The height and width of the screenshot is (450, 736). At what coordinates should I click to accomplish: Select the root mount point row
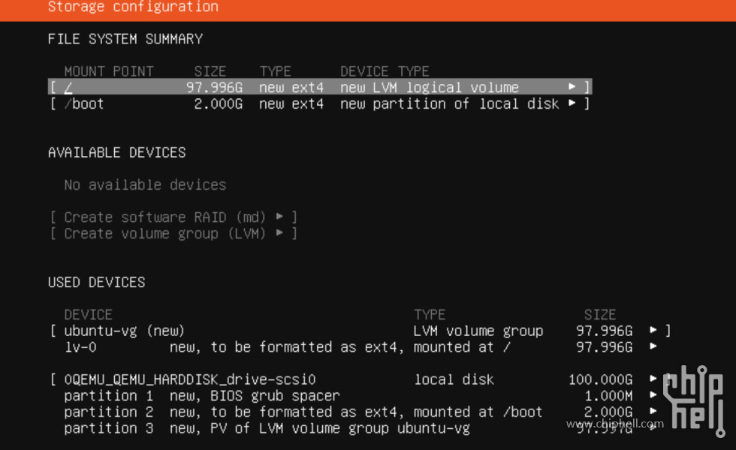click(x=320, y=87)
